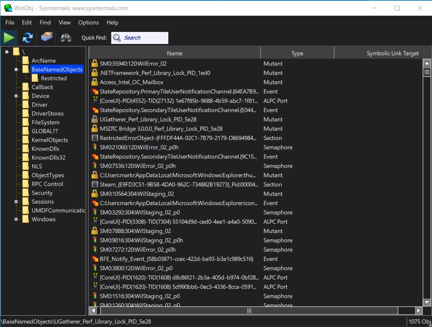The width and height of the screenshot is (432, 327).
Task: Select the Security tree item
Action: (42, 193)
